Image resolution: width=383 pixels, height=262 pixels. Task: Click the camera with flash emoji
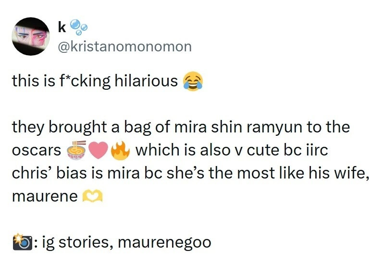(21, 242)
